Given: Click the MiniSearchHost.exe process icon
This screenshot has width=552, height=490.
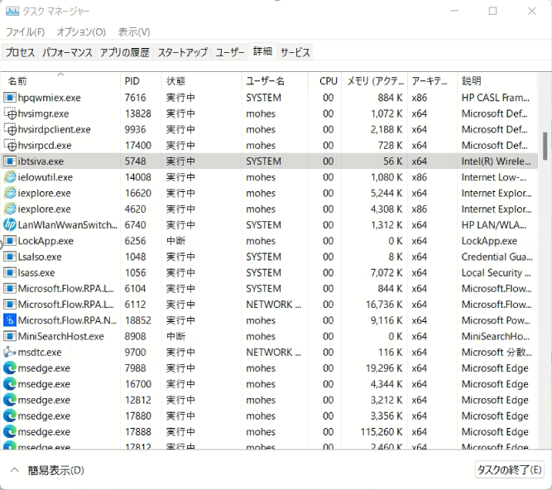Looking at the screenshot, I should click(10, 336).
